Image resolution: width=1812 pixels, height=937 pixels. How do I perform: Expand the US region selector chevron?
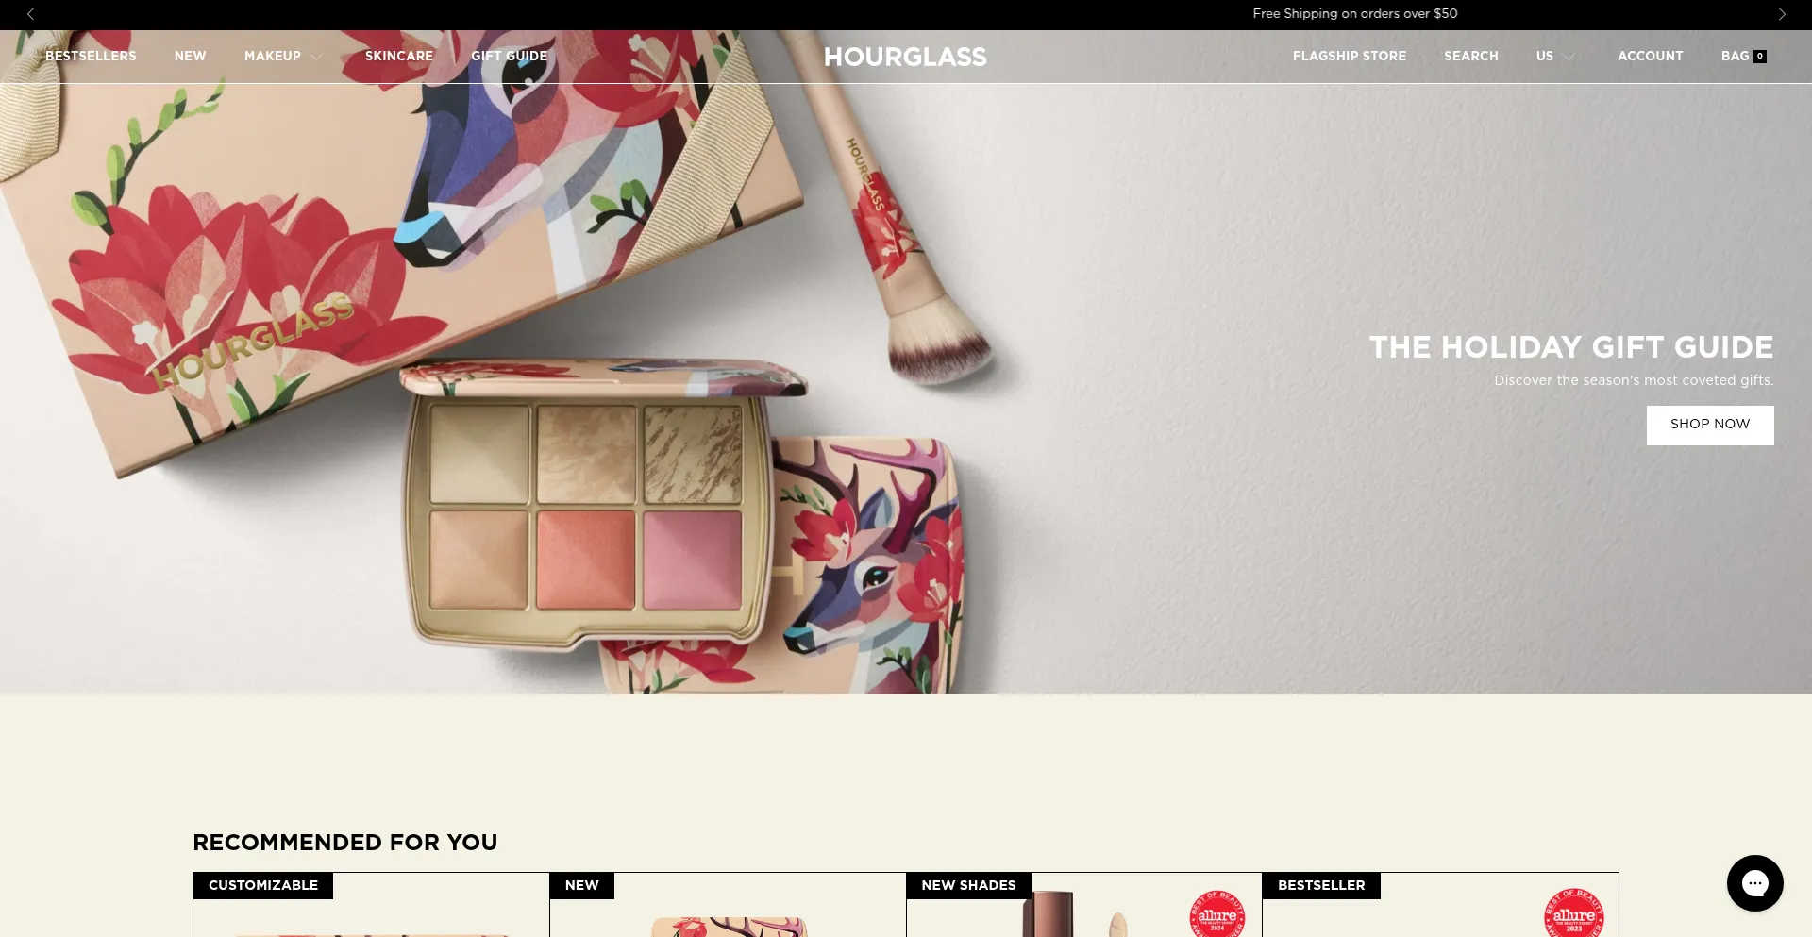1569,57
